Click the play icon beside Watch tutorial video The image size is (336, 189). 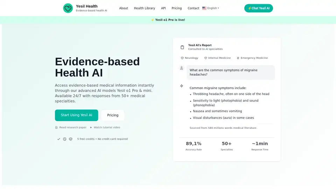coord(91,127)
